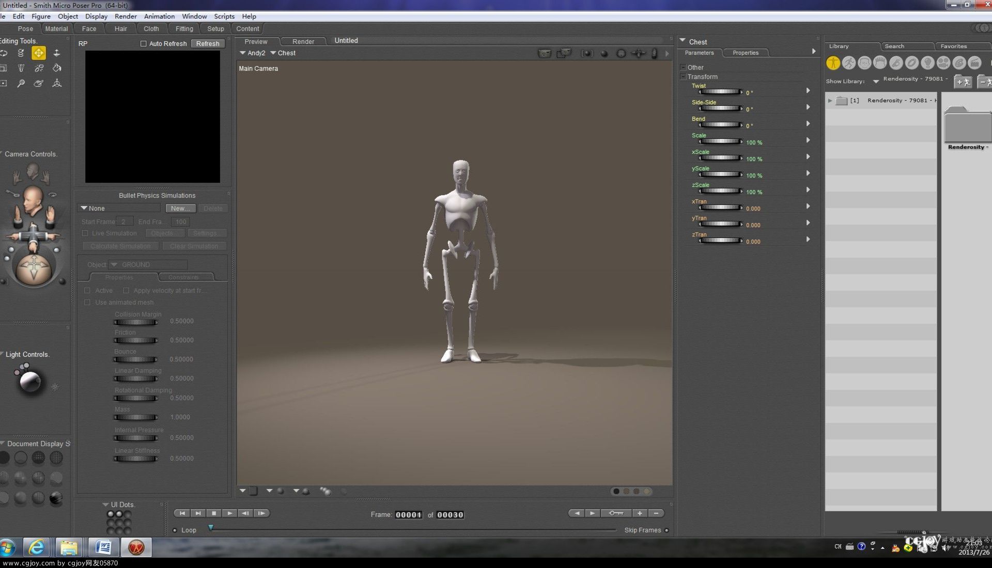The image size is (992, 568).
Task: Open the Chest panel title dropdown
Action: [683, 40]
